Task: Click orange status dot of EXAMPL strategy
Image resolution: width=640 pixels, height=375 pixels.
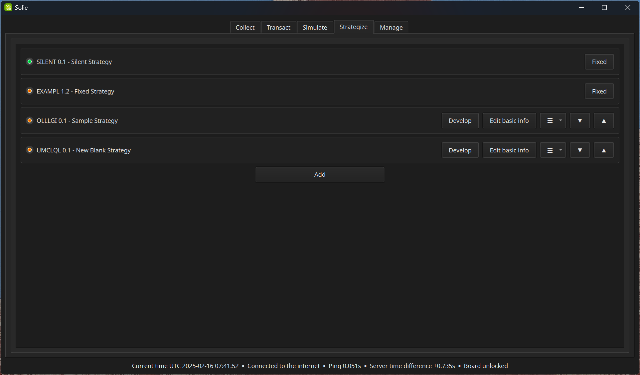Action: point(30,91)
